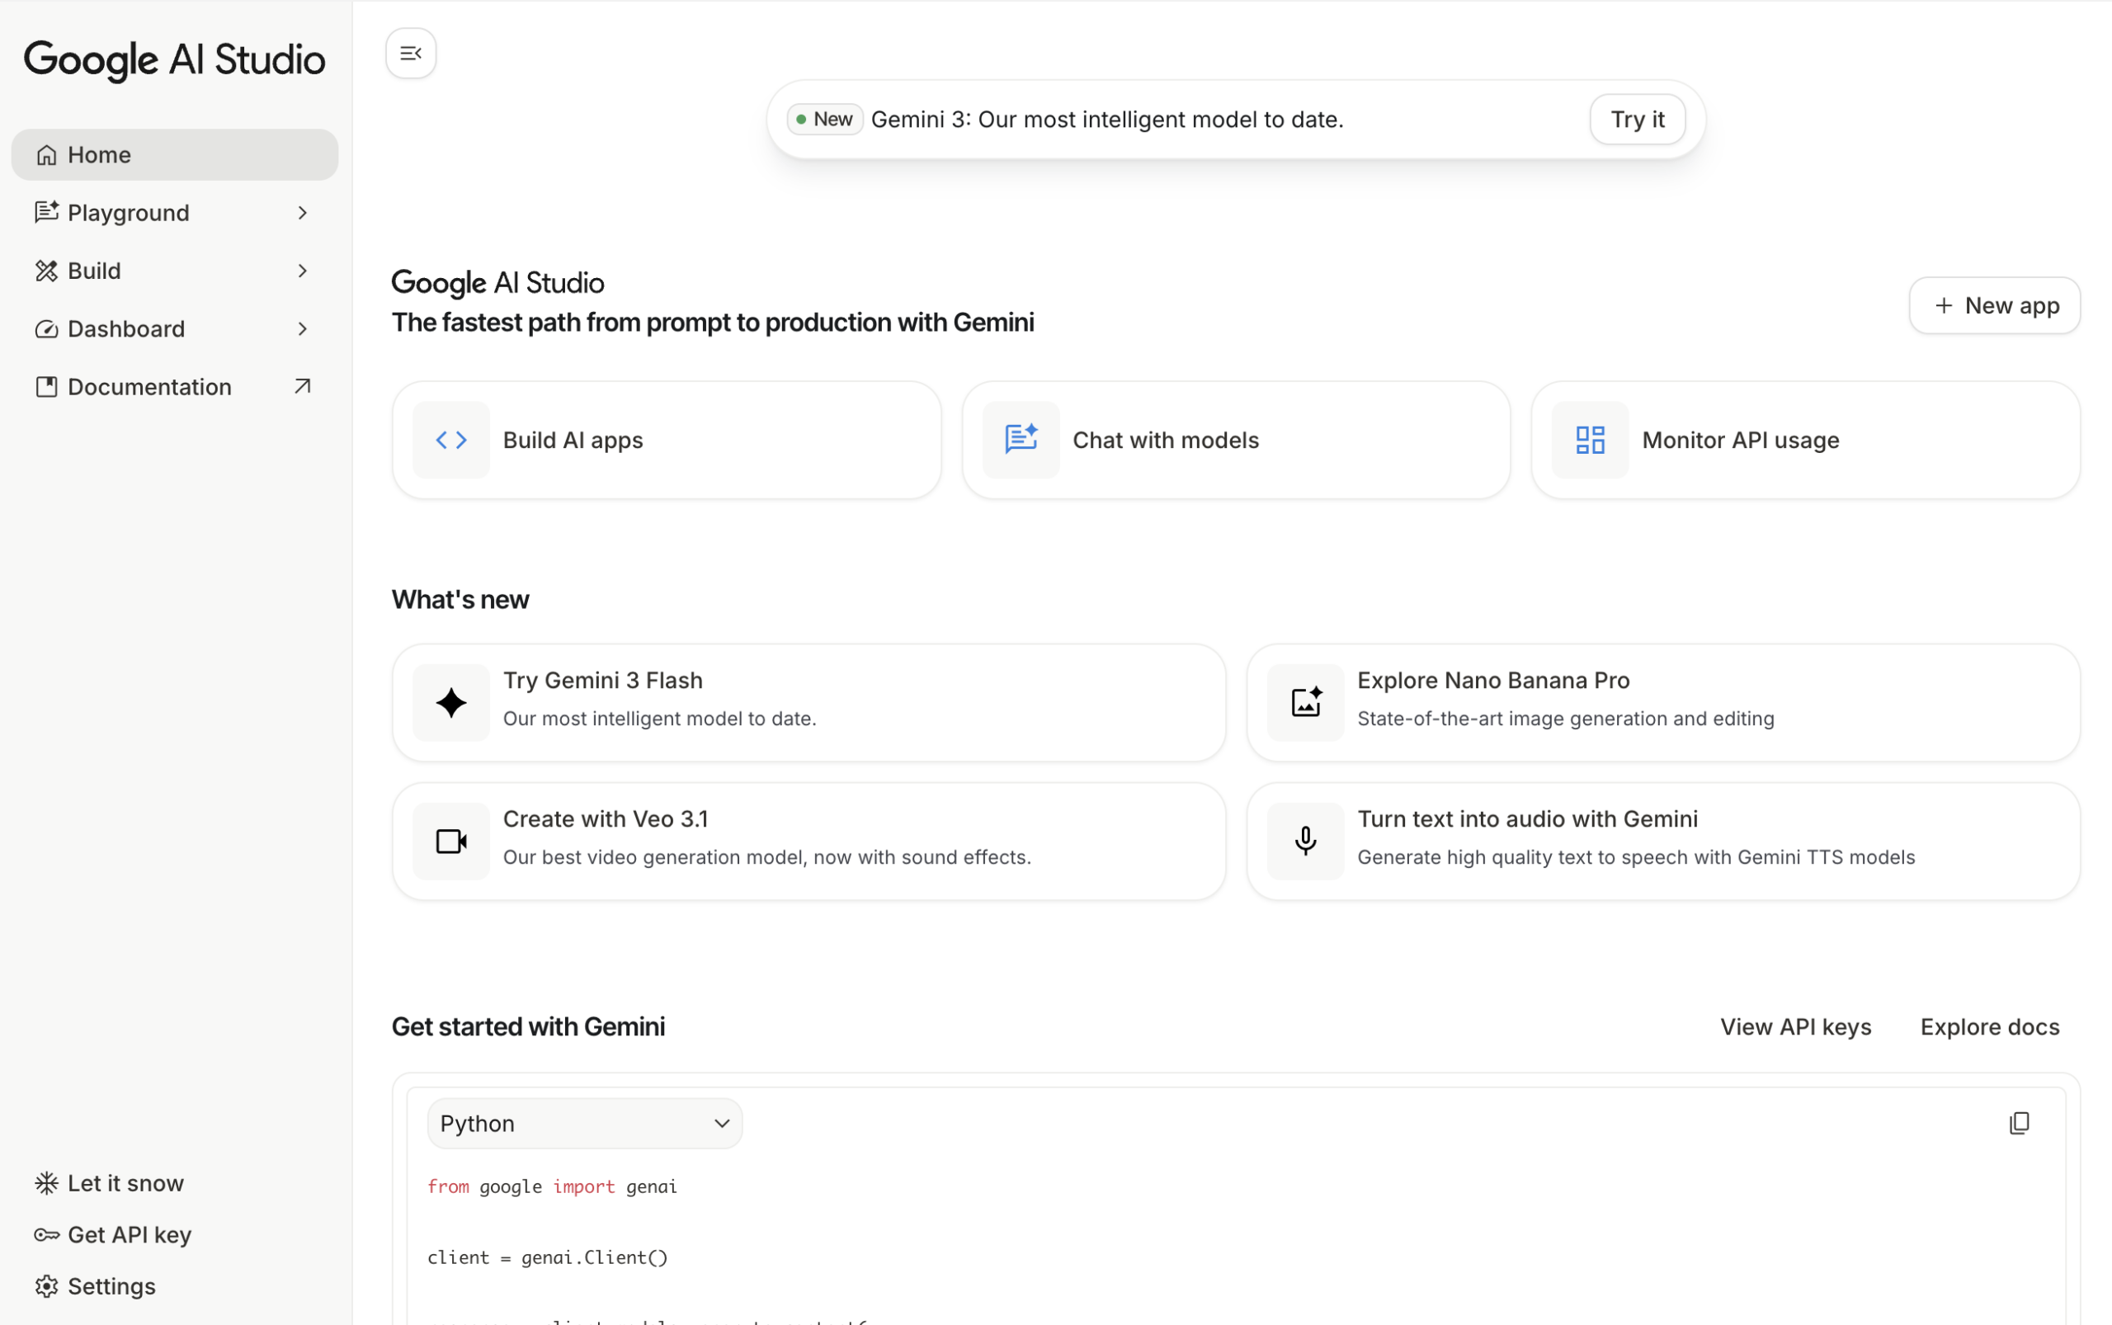This screenshot has height=1325, width=2112.
Task: Click the Gemini TTS microphone icon
Action: pos(1305,841)
